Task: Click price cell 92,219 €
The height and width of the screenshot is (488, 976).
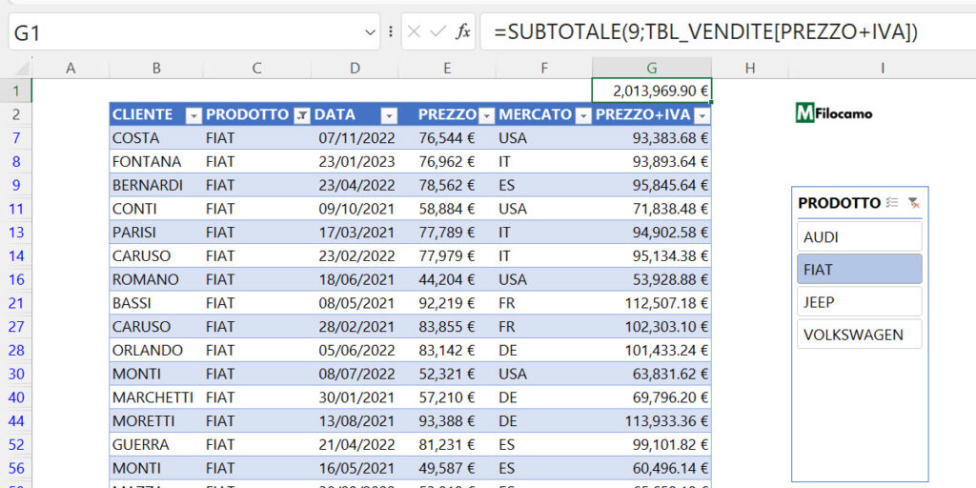Action: (x=447, y=303)
